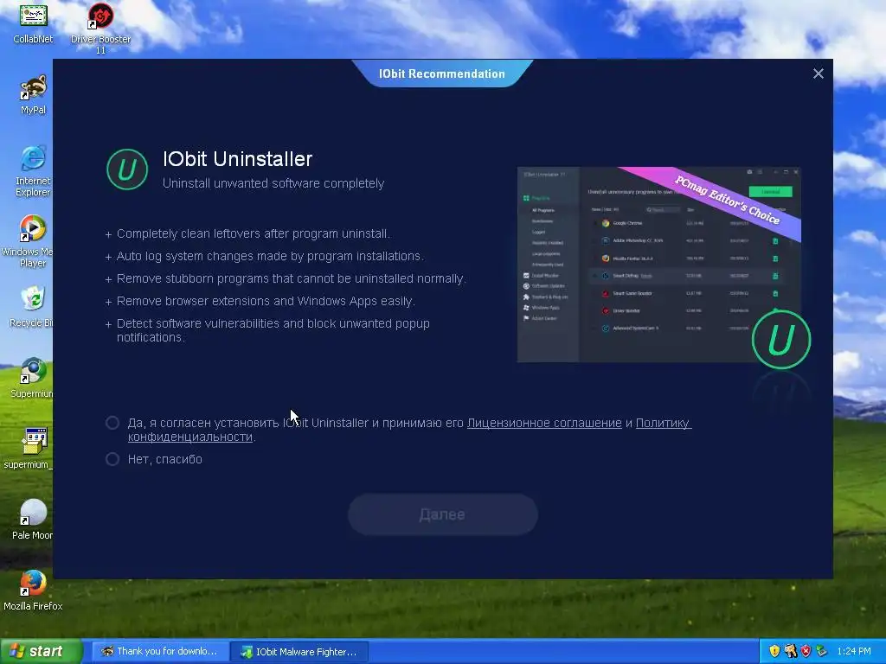Select the Driver Booster 11 desktop shortcut
The height and width of the screenshot is (664, 886).
click(100, 29)
